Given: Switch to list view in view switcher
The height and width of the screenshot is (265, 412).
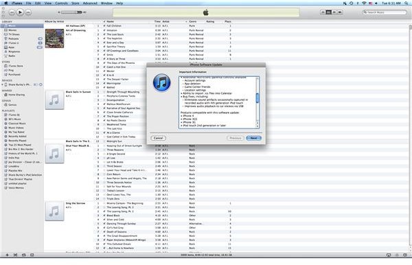Looking at the screenshot, I should pos(323,12).
